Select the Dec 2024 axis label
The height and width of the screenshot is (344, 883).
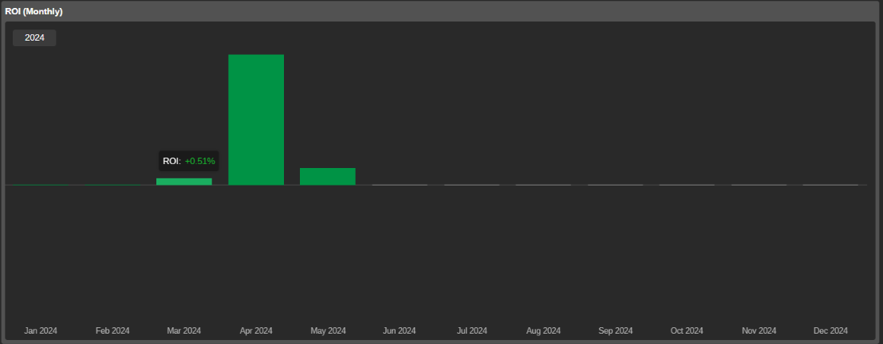pyautogui.click(x=830, y=330)
